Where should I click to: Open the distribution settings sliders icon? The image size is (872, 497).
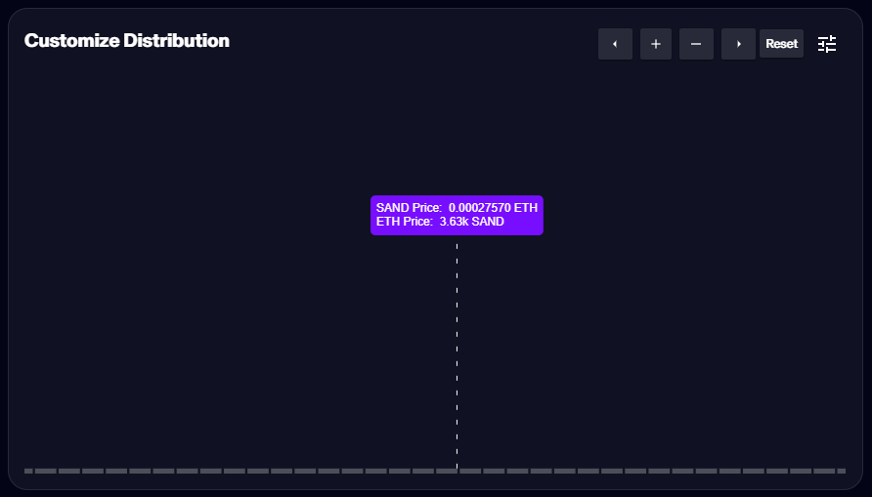point(827,44)
